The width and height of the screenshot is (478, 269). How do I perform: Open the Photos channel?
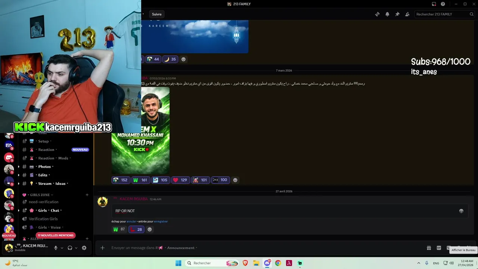click(55, 167)
